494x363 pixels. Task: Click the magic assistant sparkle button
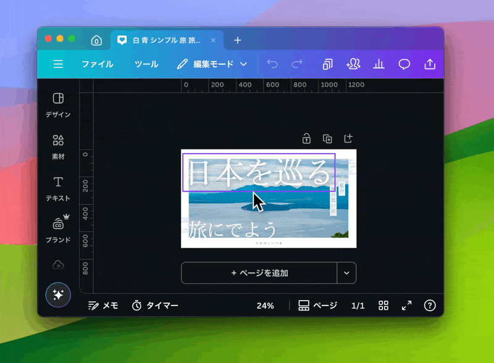tap(58, 295)
